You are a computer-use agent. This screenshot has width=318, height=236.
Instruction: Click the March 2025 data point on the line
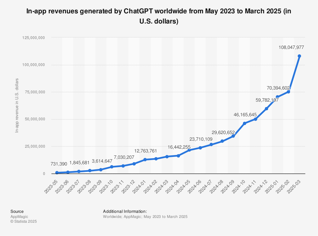point(299,56)
